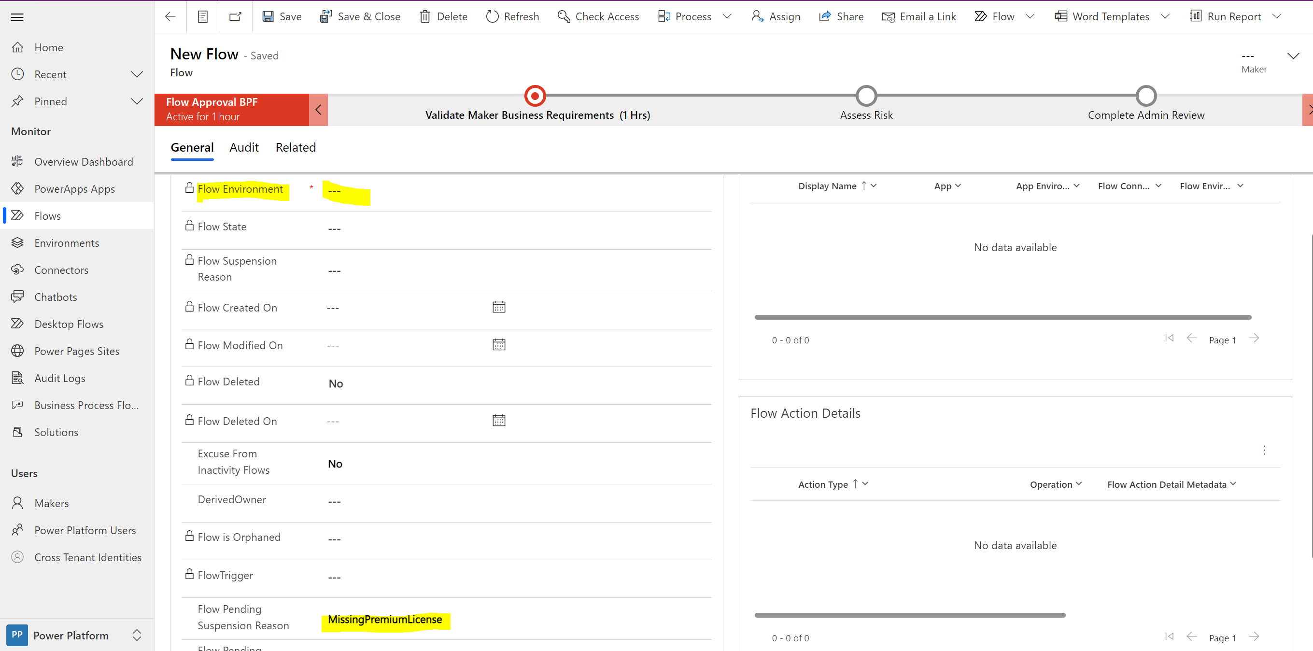The image size is (1313, 651).
Task: Pop out the record in a new window
Action: [x=235, y=16]
